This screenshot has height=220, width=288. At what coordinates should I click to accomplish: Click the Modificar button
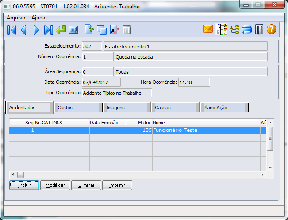click(55, 185)
